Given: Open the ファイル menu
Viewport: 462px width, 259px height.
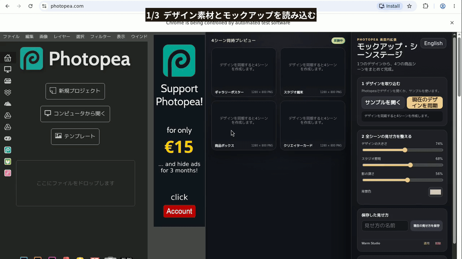Looking at the screenshot, I should click(11, 37).
